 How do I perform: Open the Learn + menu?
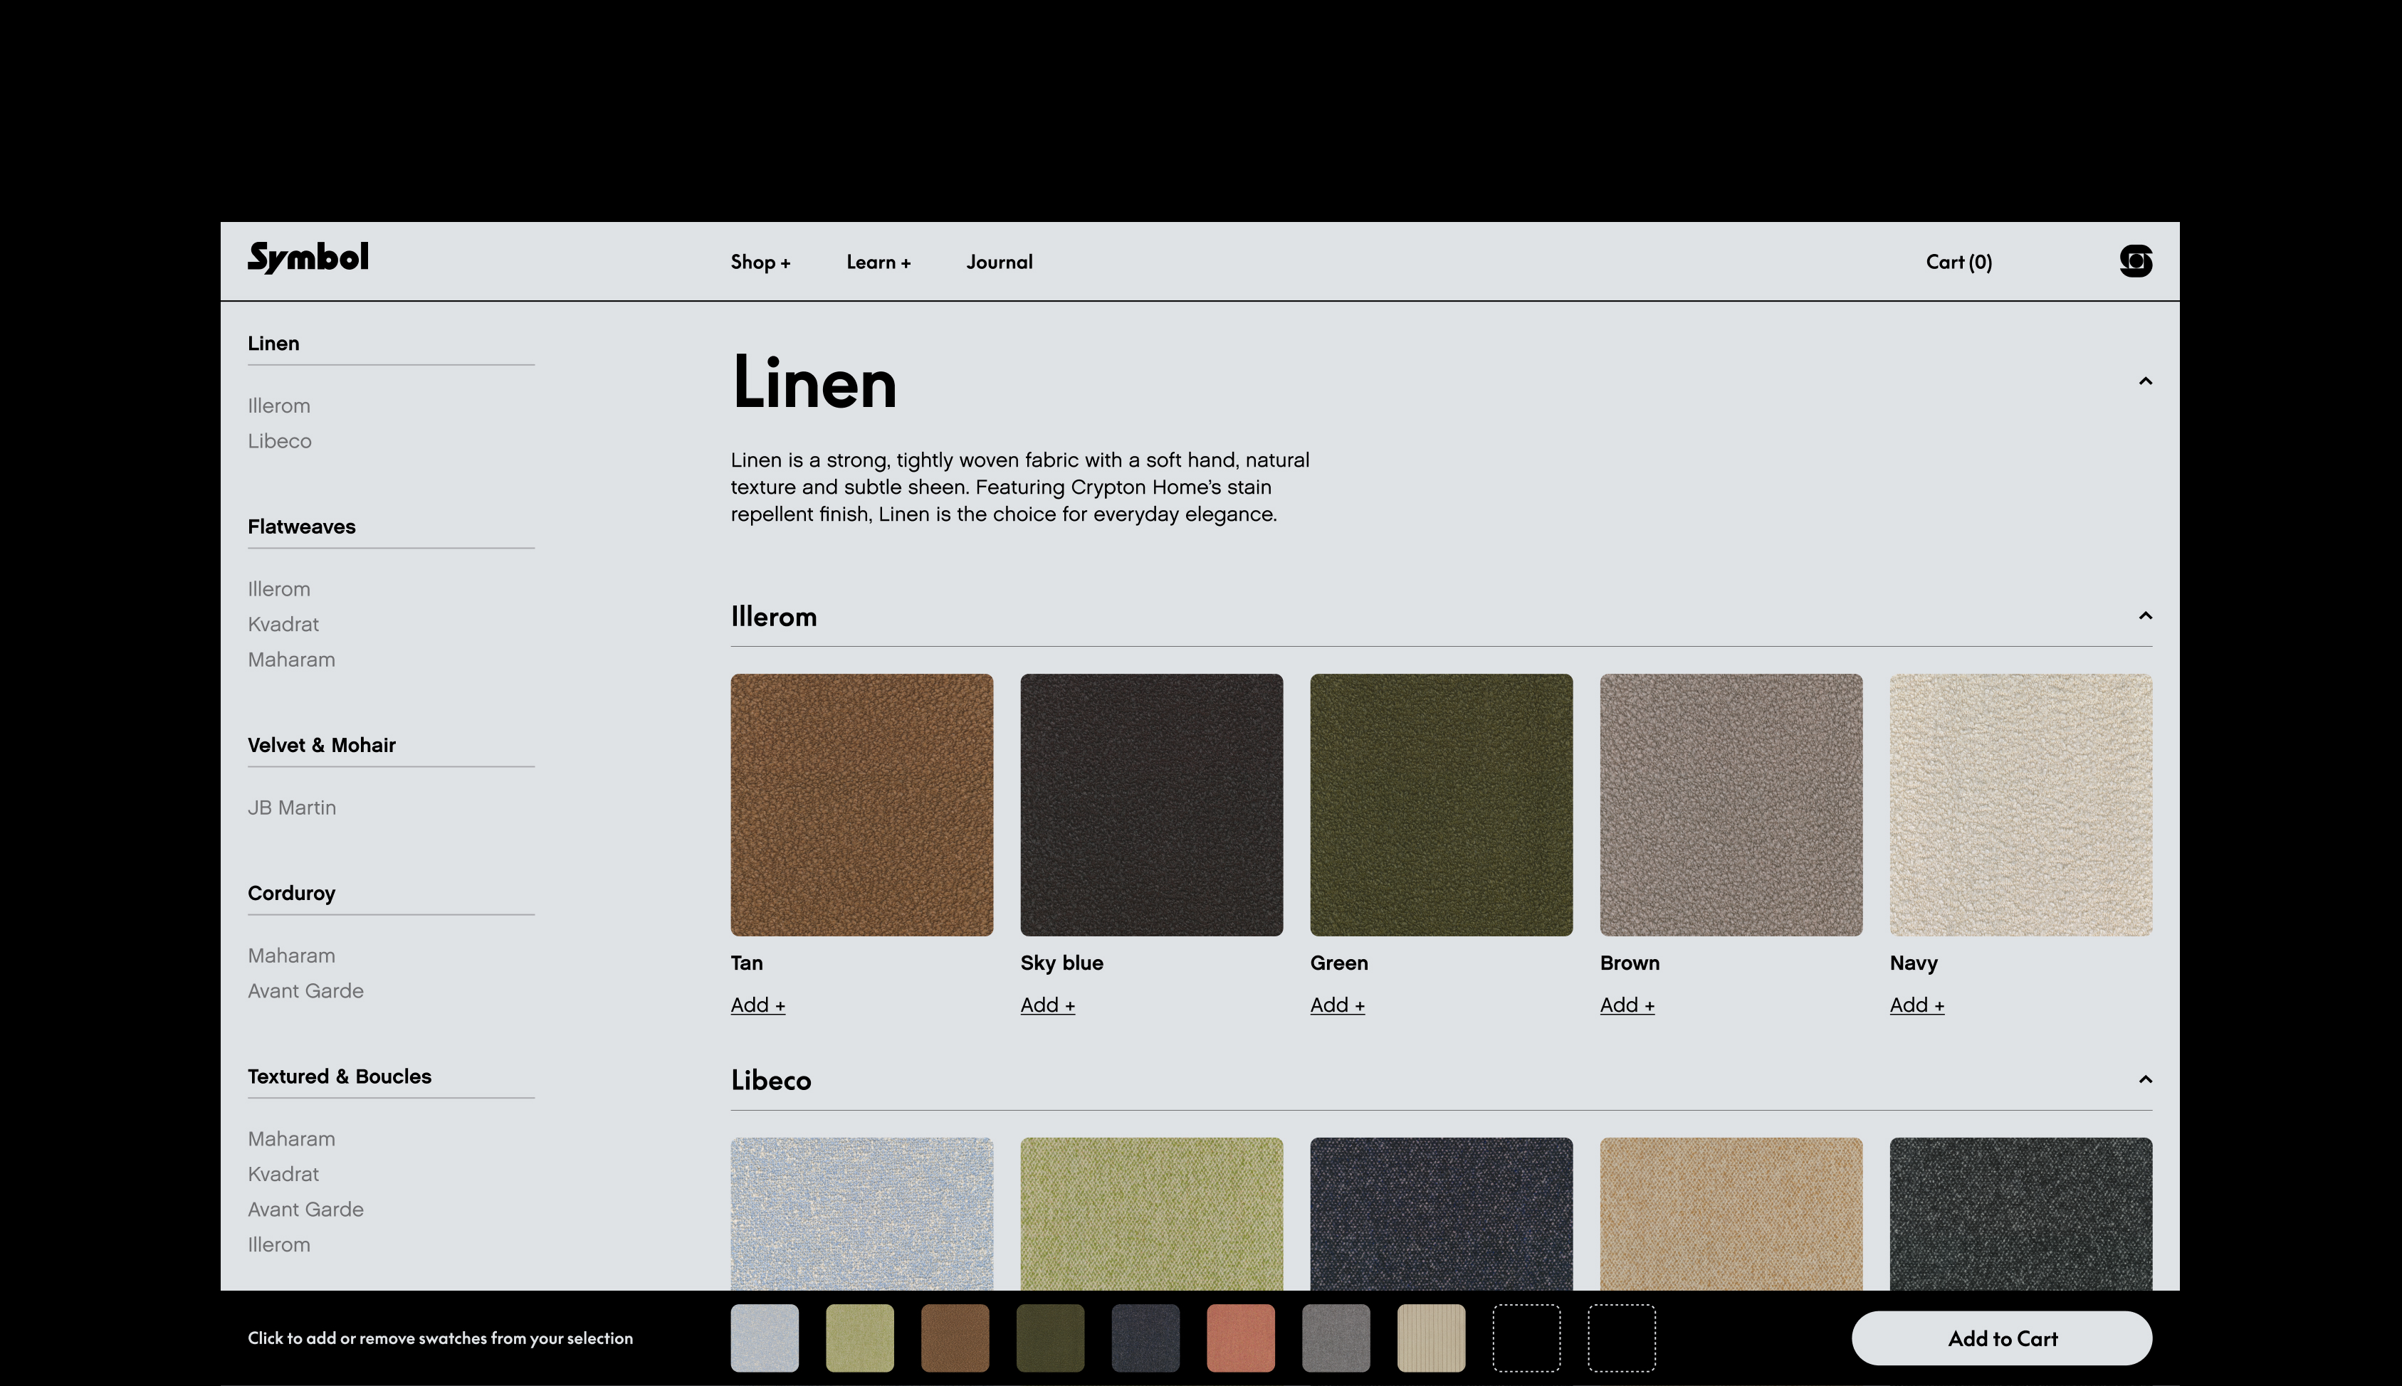coord(878,263)
